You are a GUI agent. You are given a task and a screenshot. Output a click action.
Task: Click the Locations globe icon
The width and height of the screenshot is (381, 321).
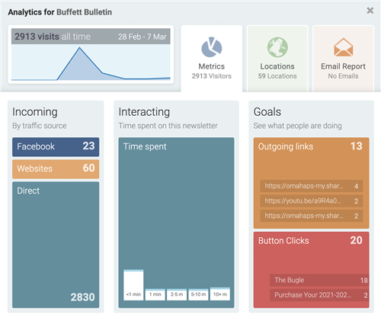(x=277, y=47)
